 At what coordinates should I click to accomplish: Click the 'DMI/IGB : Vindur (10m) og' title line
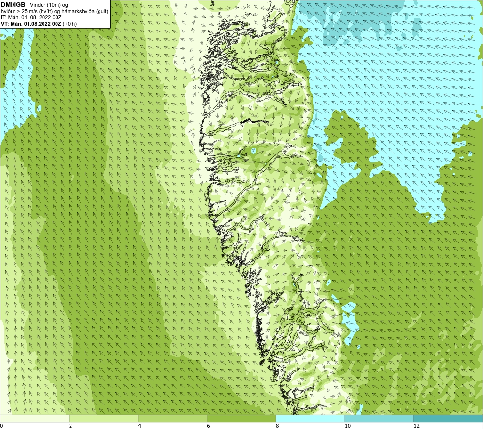[x=34, y=5]
